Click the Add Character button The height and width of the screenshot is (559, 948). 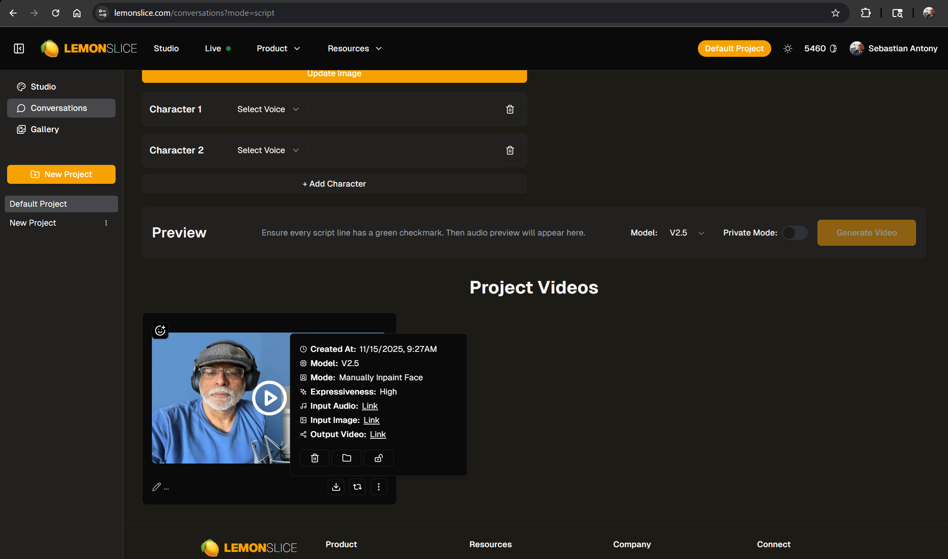tap(334, 184)
